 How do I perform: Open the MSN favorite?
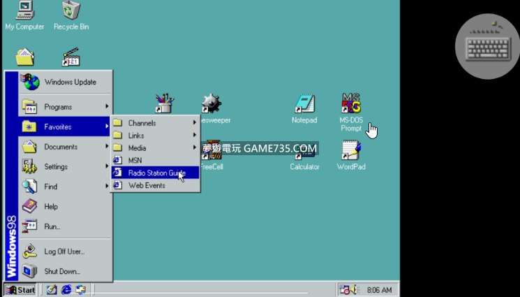[x=155, y=161]
